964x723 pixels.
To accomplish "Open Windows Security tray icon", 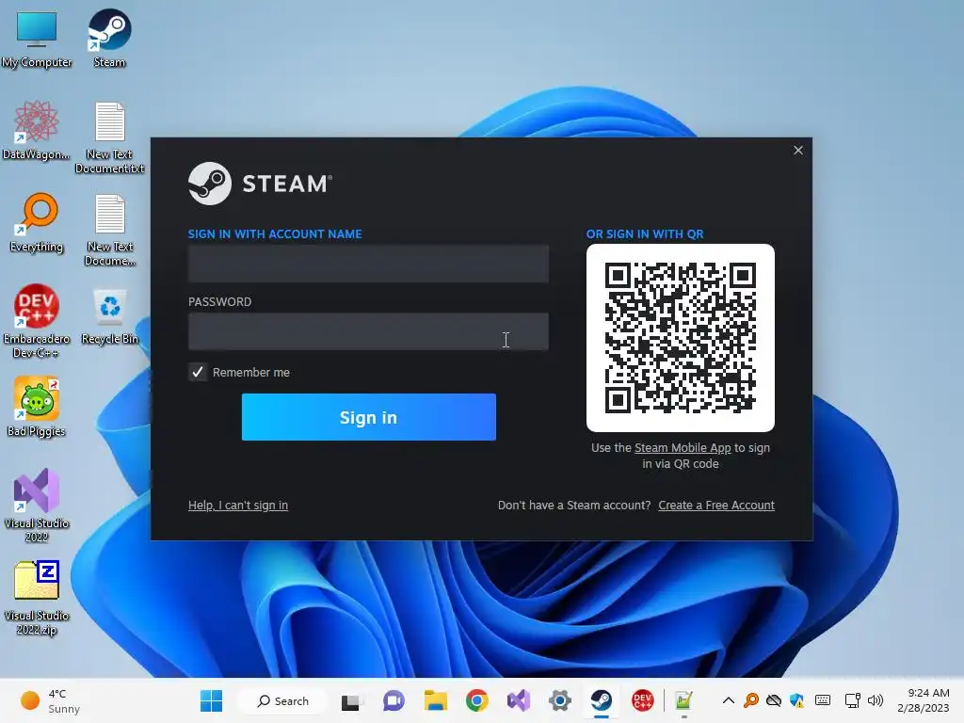I will tap(797, 700).
